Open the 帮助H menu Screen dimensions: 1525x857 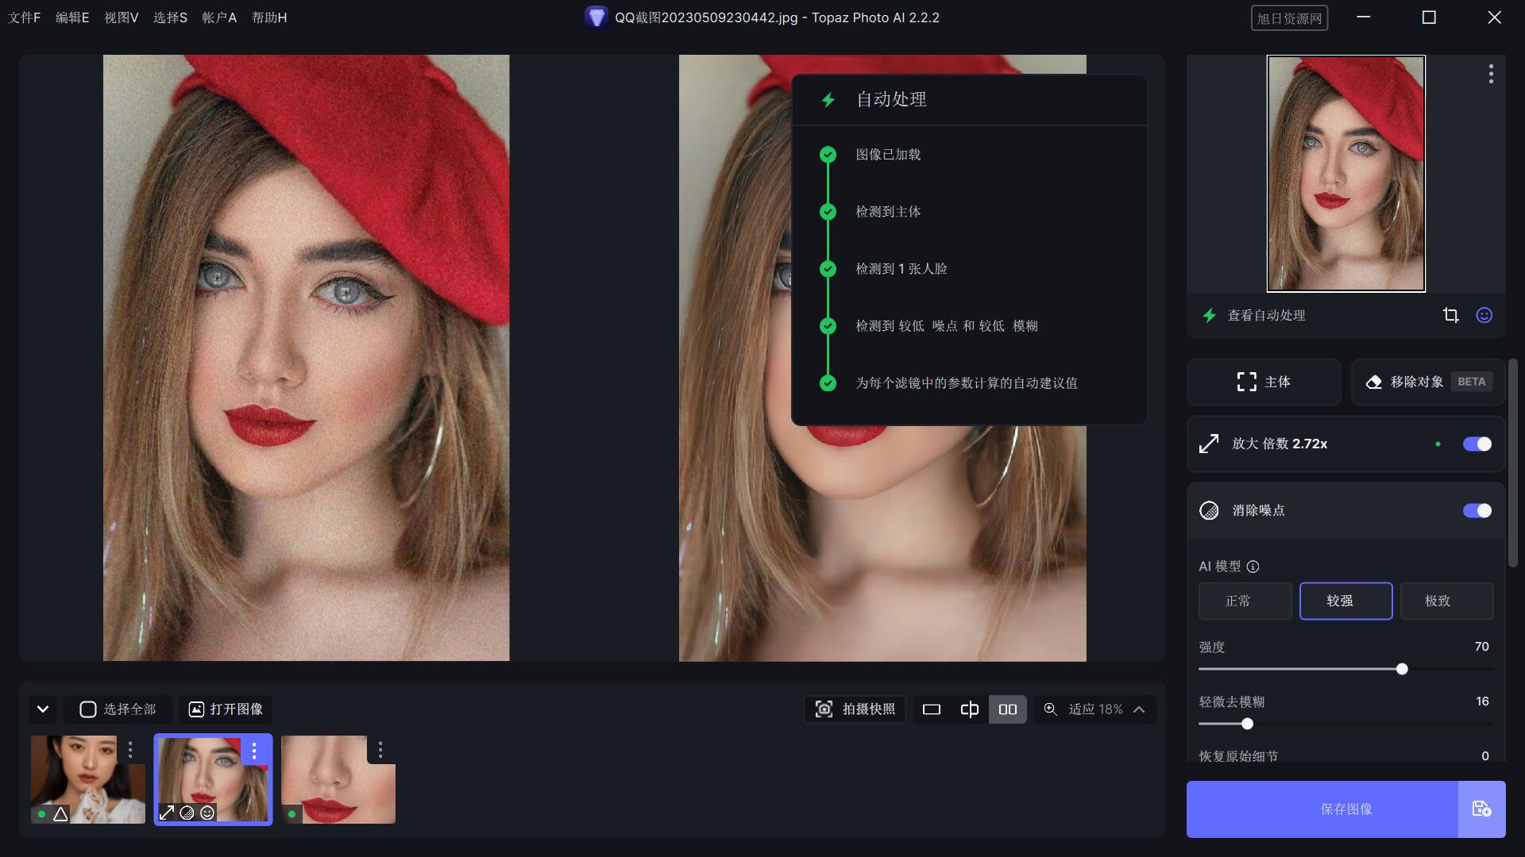tap(269, 17)
